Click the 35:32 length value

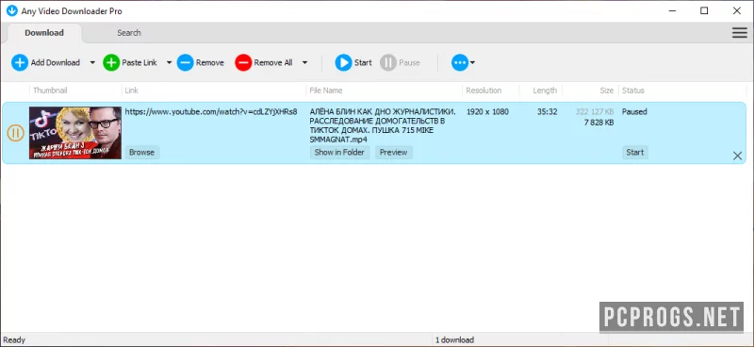pyautogui.click(x=548, y=111)
